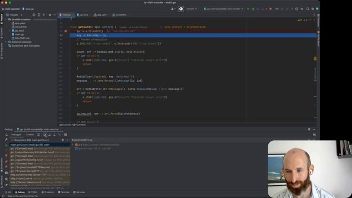Screen dimensions: 352x198
Task: Select the gin.CustomRecoveryWithWriter.func1 stack frame
Action: (40, 152)
